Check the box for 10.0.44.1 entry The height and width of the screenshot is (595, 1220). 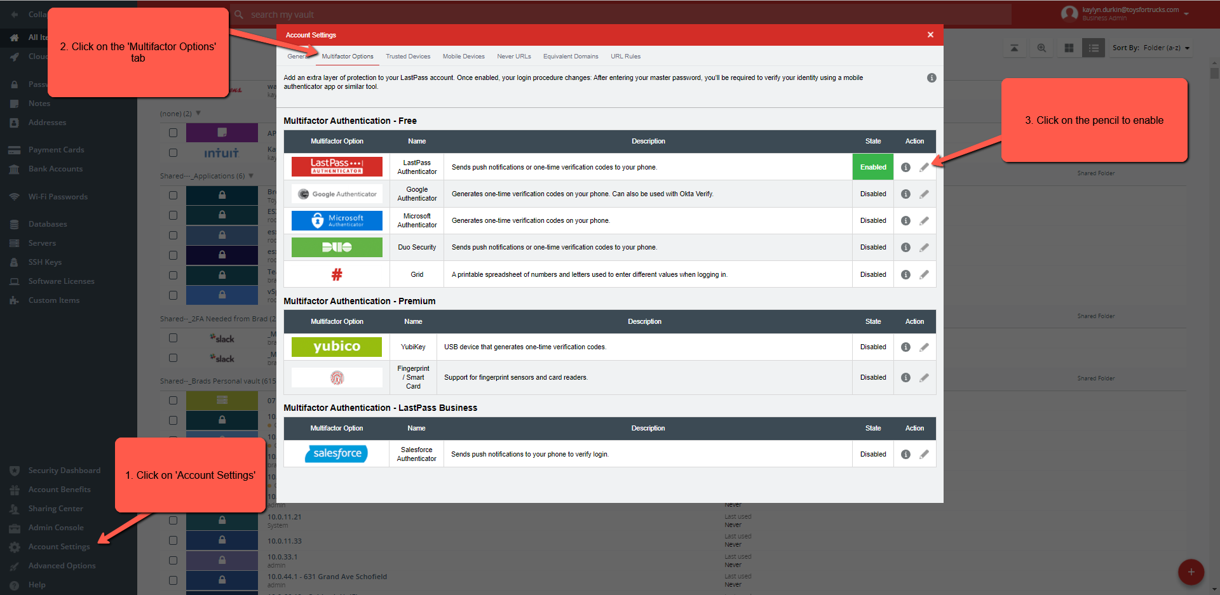click(x=173, y=580)
